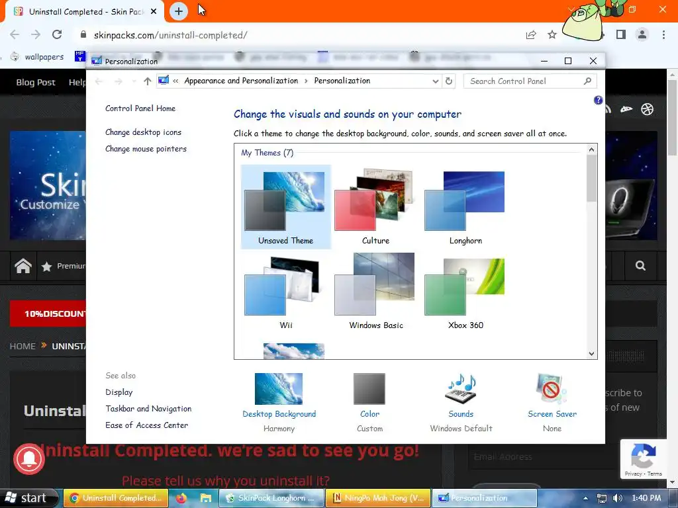Click the search magnifier in Control Panel
This screenshot has height=508, width=678.
pyautogui.click(x=587, y=81)
